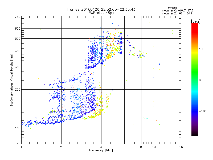Select the 'mean, sd,O: -94.7, 17.6' line
Viewport: 213px width, 160px height.
pyautogui.click(x=177, y=10)
